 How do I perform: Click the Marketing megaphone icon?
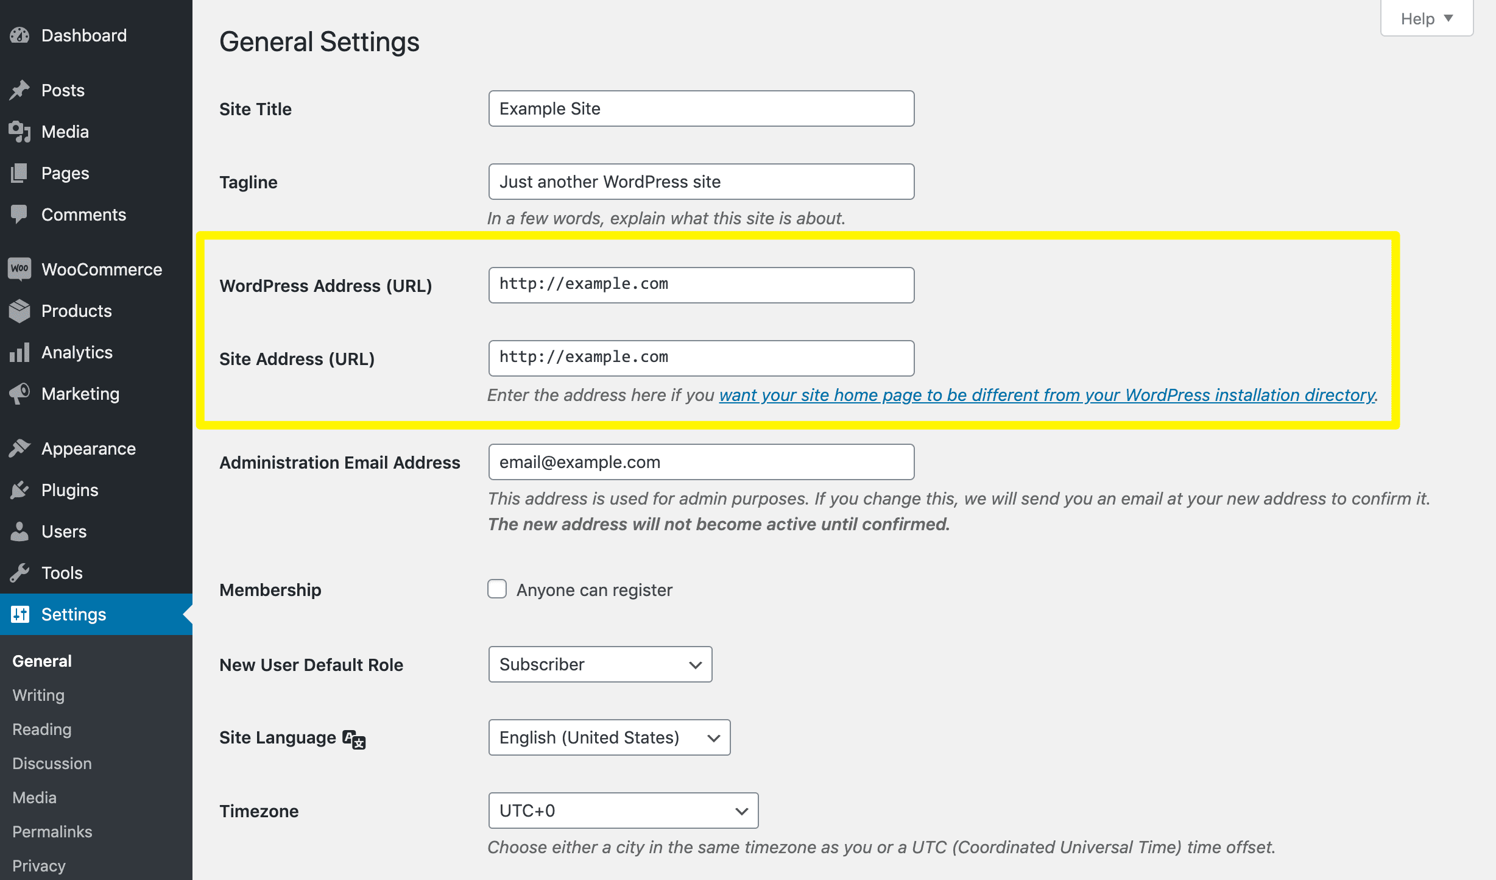coord(19,393)
